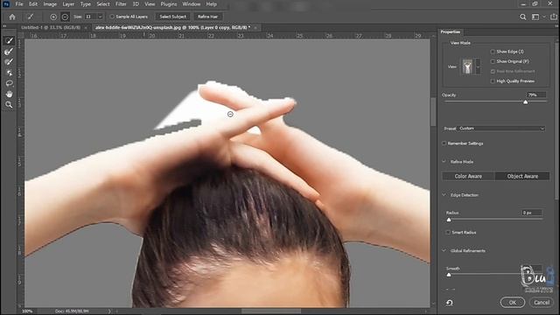Choose Add to selection mode
The height and width of the screenshot is (315, 560).
tap(53, 17)
